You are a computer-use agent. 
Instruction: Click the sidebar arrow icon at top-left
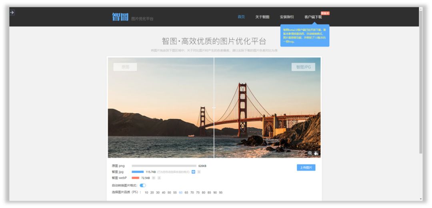click(12, 12)
